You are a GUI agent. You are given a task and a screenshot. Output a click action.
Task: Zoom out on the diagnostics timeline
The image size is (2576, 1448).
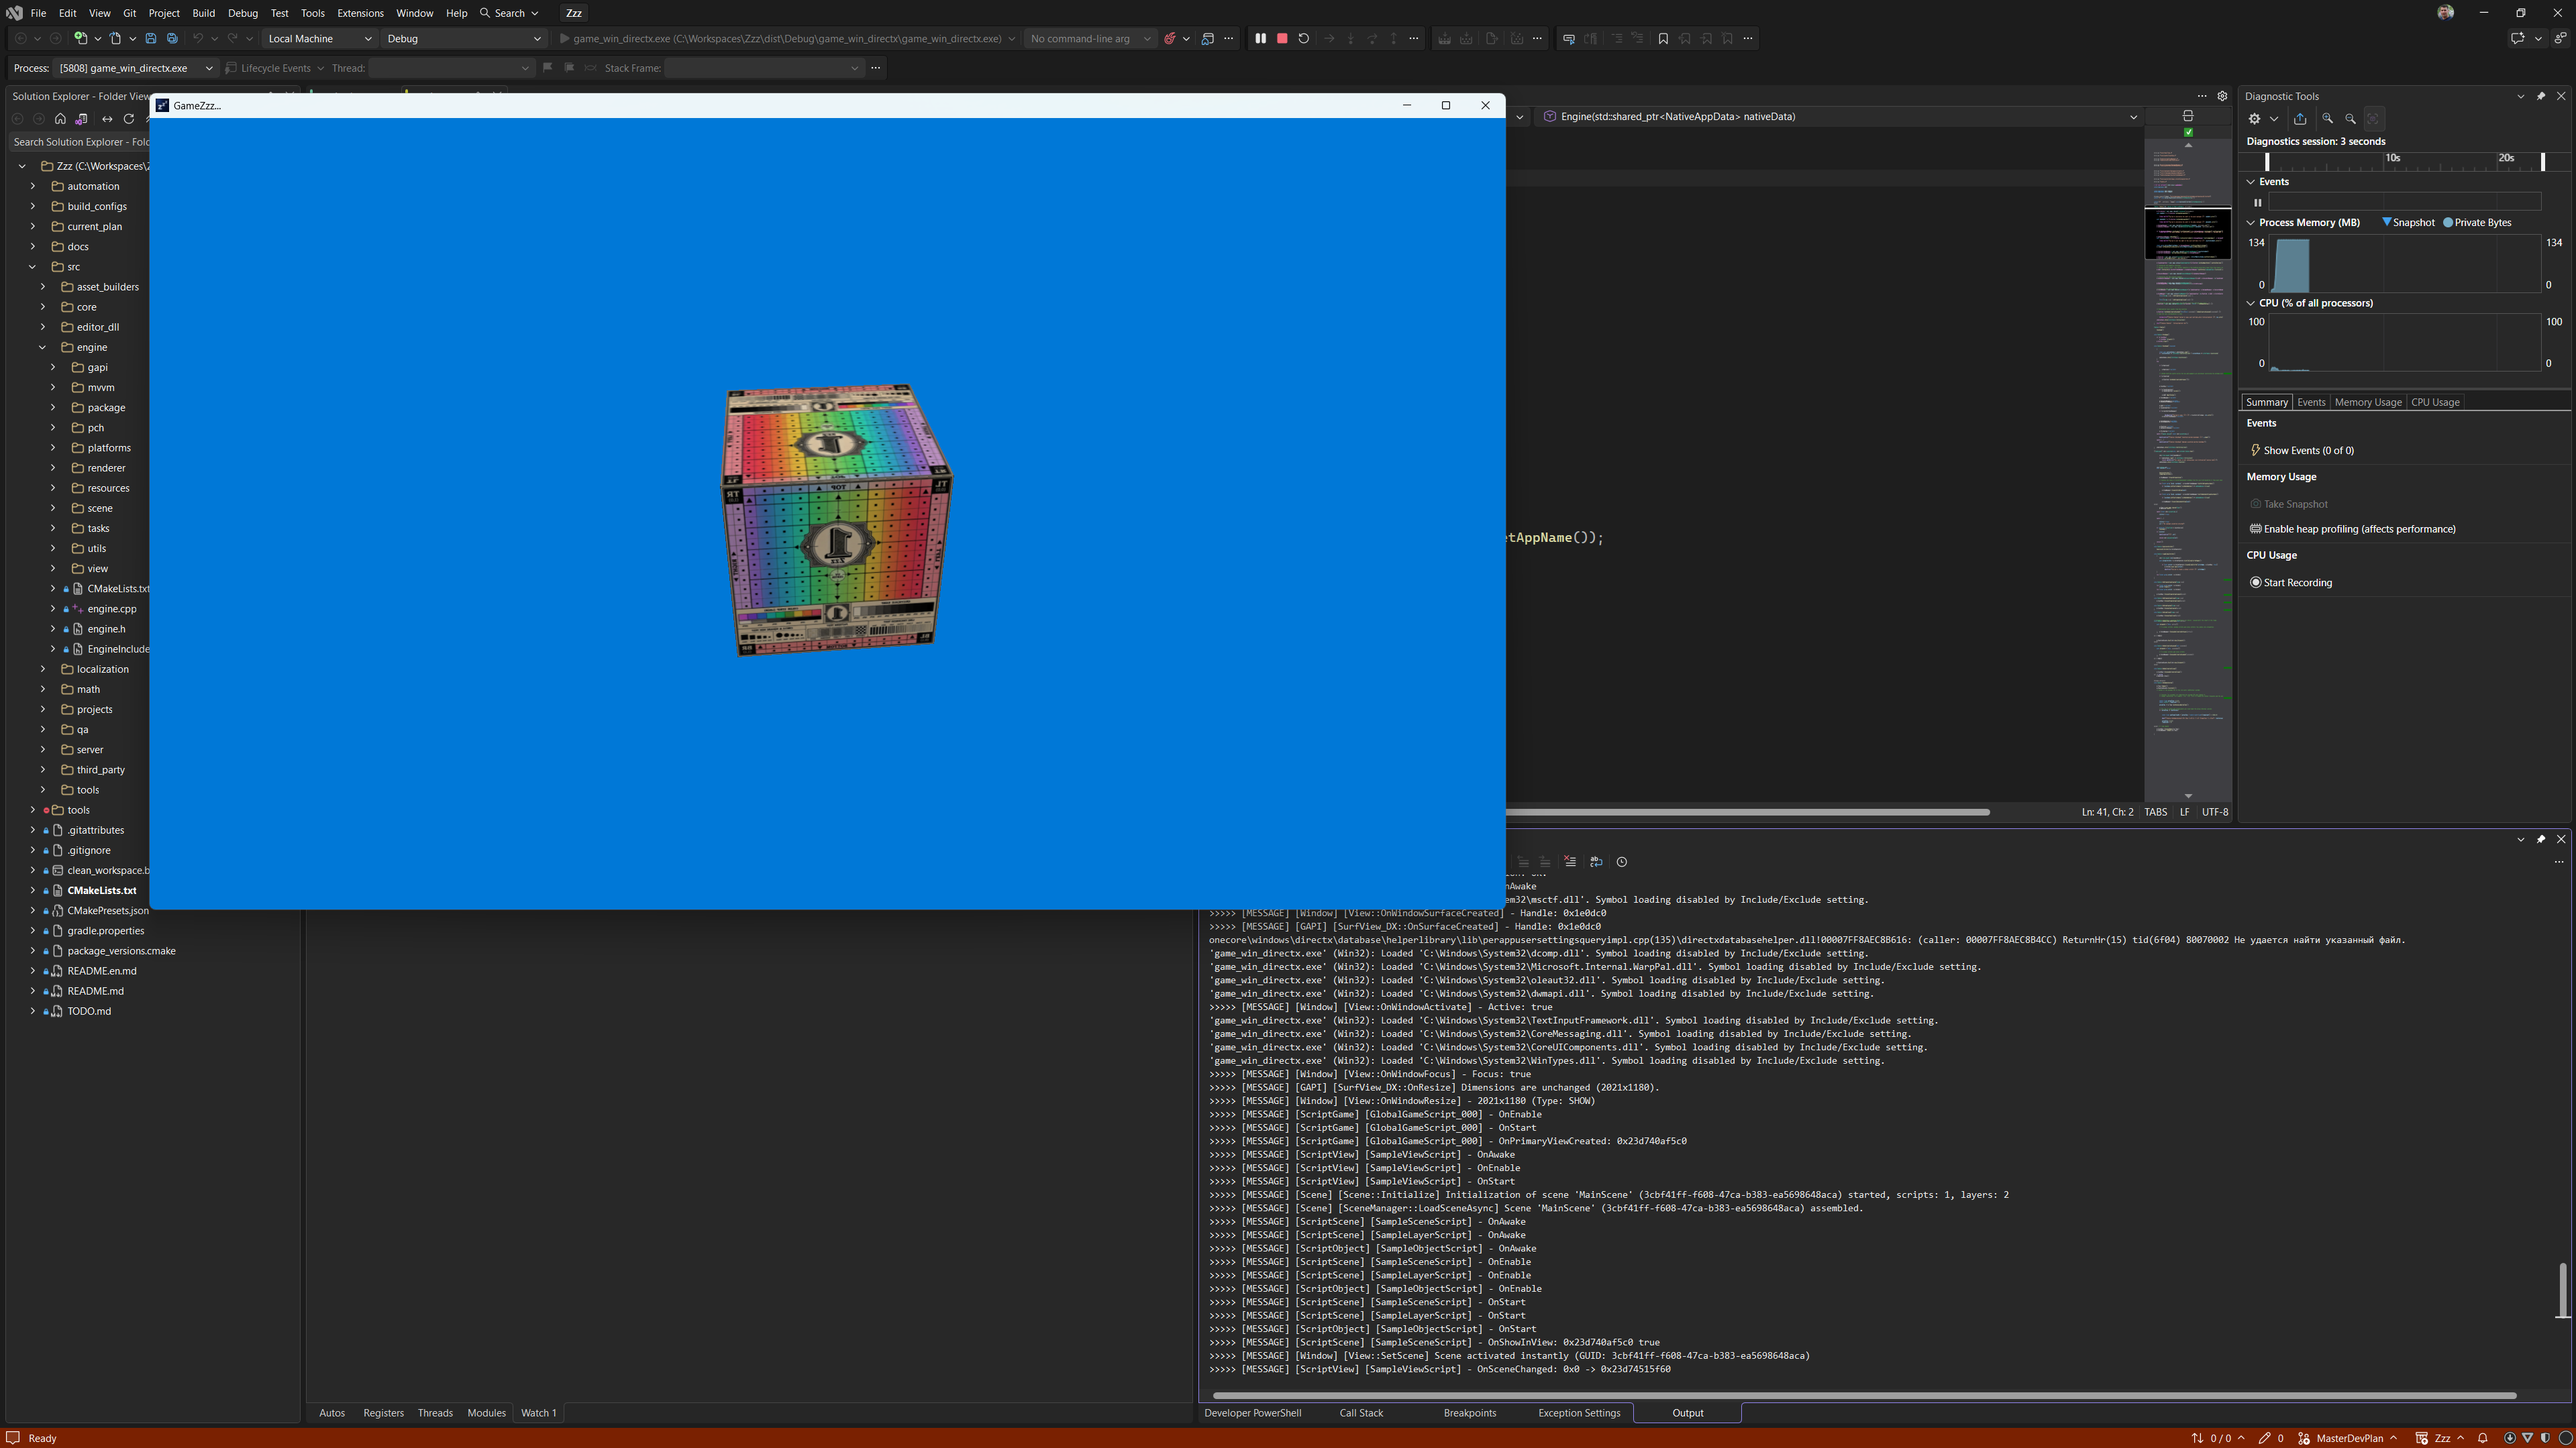[x=2350, y=118]
